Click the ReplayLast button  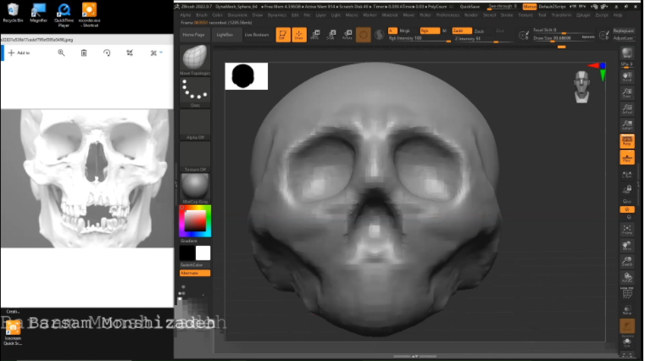[623, 31]
